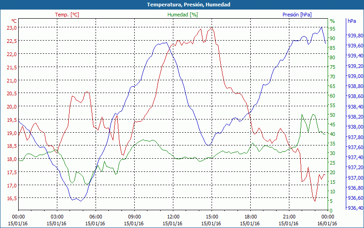Click the 18,0 temperature axis tick
This screenshot has width=364, height=228.
coord(12,159)
